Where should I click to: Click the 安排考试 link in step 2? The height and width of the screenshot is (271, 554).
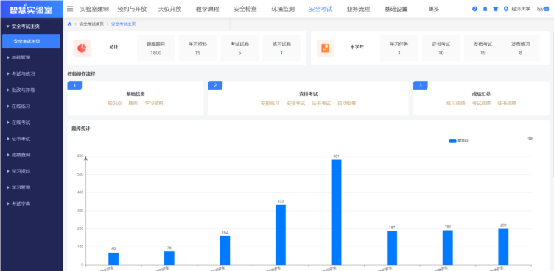pos(295,104)
